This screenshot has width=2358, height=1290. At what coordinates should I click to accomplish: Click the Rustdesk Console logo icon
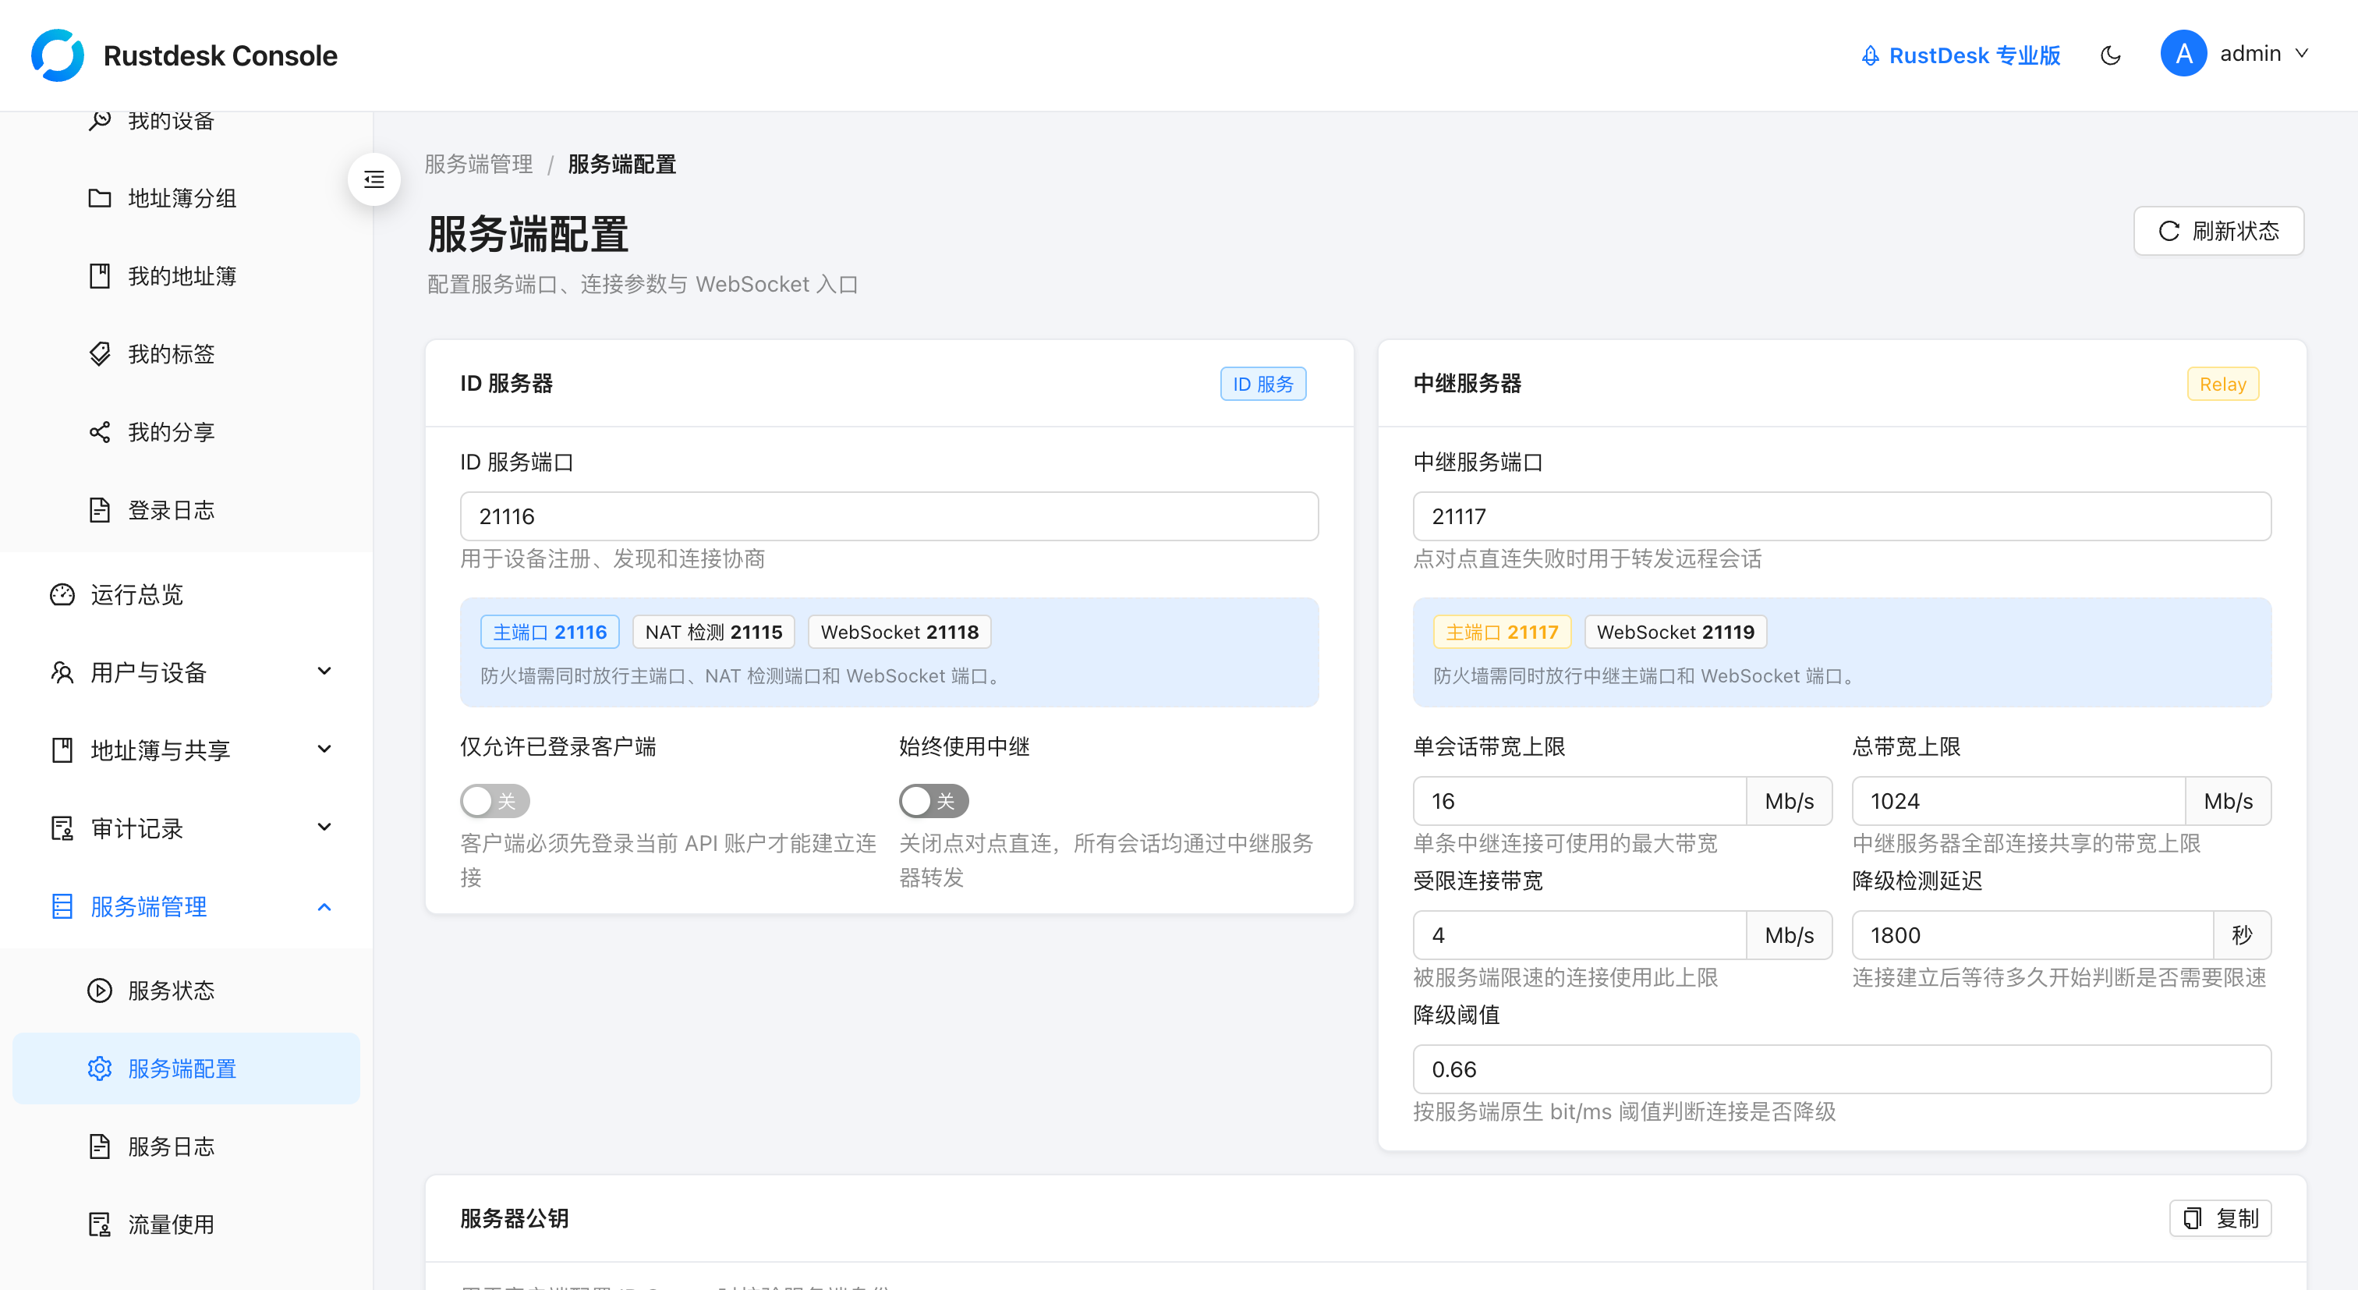pyautogui.click(x=58, y=55)
